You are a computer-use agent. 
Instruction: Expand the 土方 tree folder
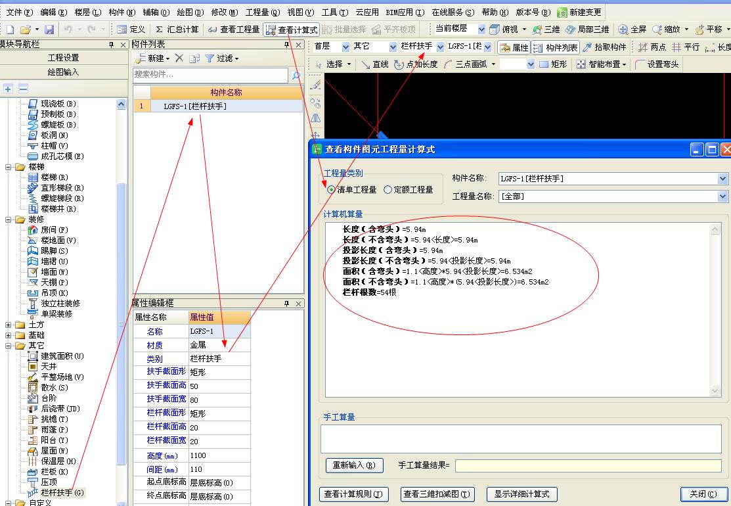[x=8, y=325]
